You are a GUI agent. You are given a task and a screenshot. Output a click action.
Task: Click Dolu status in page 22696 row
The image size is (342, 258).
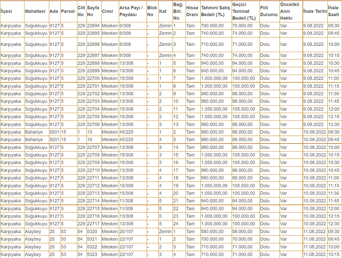265,44
